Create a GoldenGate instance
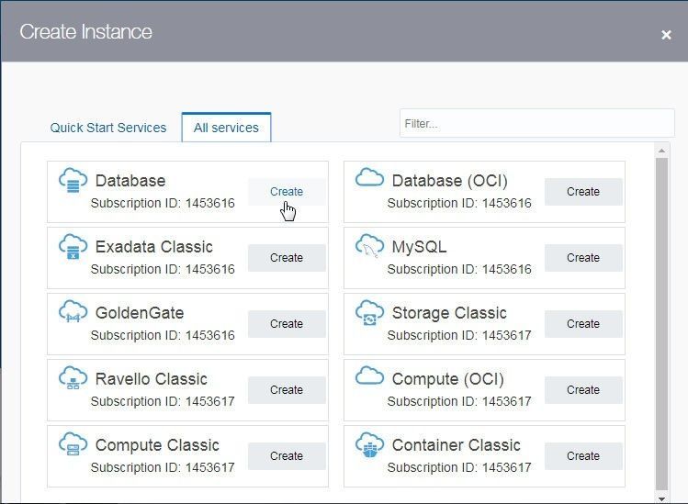688x504 pixels. (x=287, y=324)
